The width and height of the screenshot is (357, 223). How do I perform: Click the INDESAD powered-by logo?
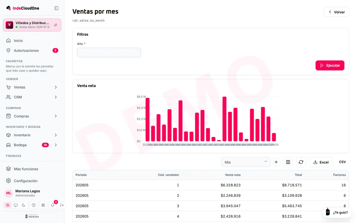point(32,216)
